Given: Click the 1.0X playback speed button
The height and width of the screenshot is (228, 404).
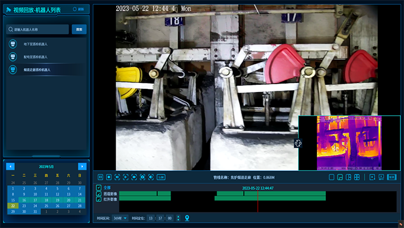Looking at the screenshot, I should tap(161, 177).
